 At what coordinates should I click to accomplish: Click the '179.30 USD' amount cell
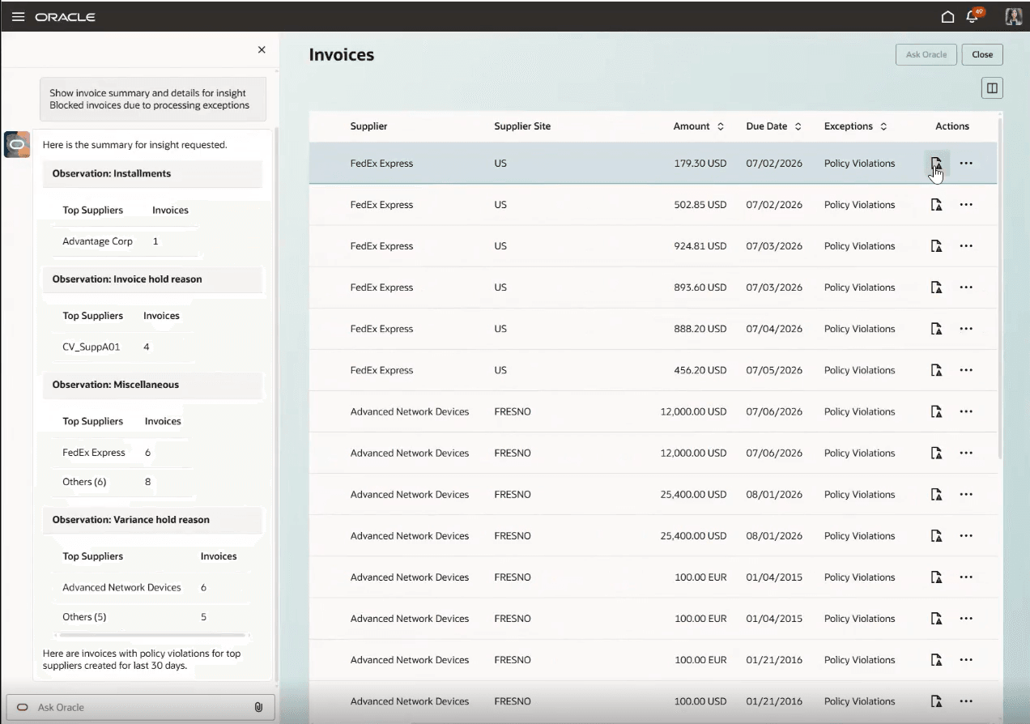[x=700, y=164]
